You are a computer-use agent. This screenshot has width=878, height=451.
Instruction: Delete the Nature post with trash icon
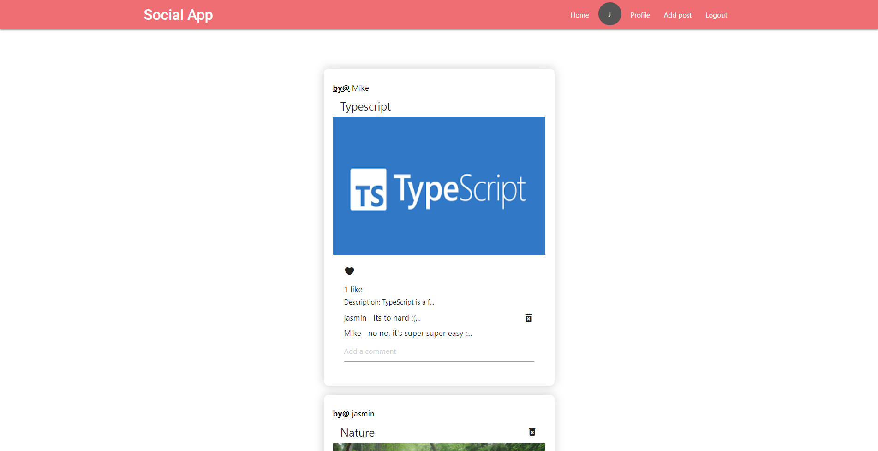[532, 432]
